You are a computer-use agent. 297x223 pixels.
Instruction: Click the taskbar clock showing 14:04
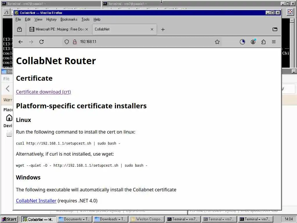pyautogui.click(x=289, y=219)
